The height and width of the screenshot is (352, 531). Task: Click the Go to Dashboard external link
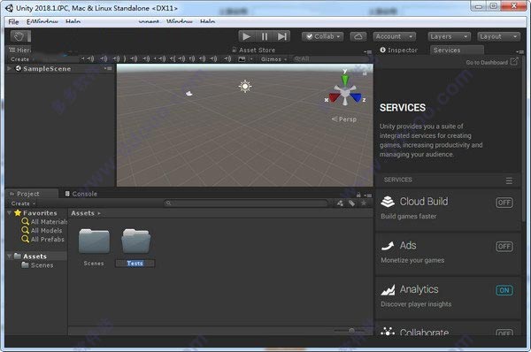[x=491, y=62]
